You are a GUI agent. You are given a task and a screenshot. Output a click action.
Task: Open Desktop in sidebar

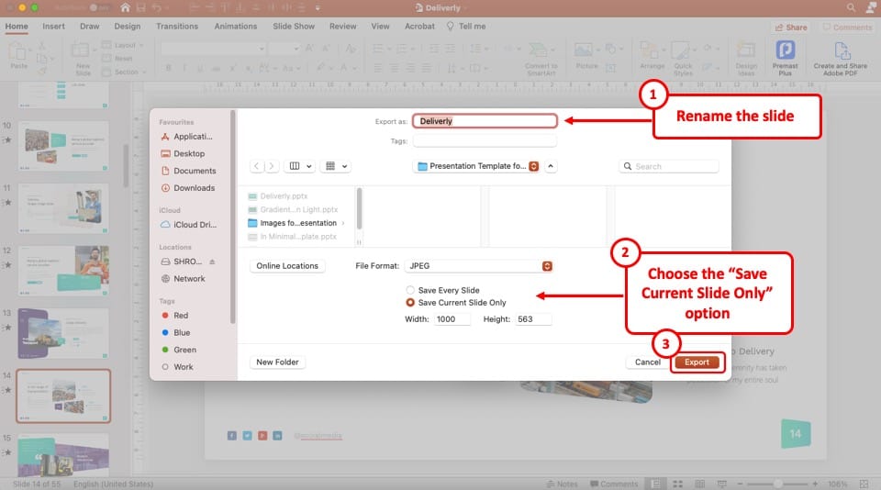point(184,153)
